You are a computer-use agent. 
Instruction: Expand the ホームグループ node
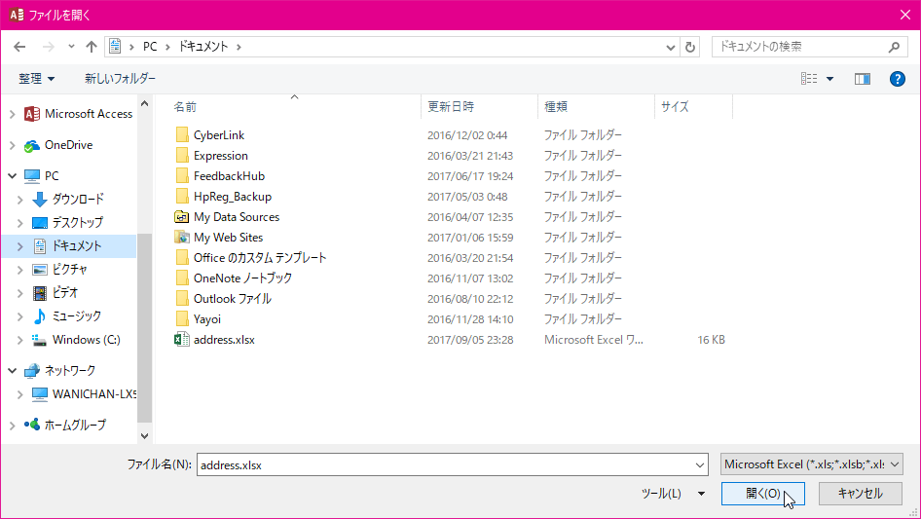coord(13,425)
